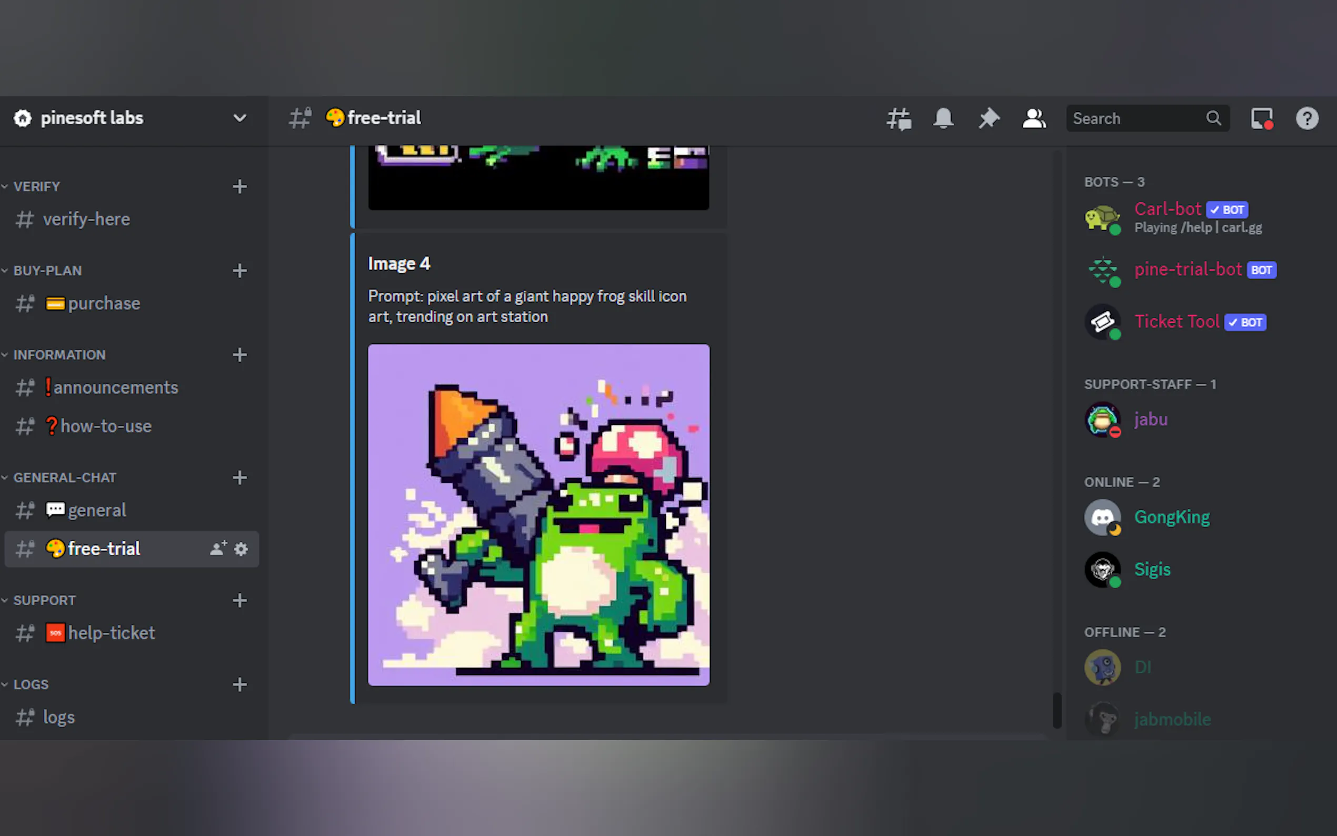The height and width of the screenshot is (836, 1337).
Task: Create channel in SUPPORT category
Action: [x=240, y=601]
